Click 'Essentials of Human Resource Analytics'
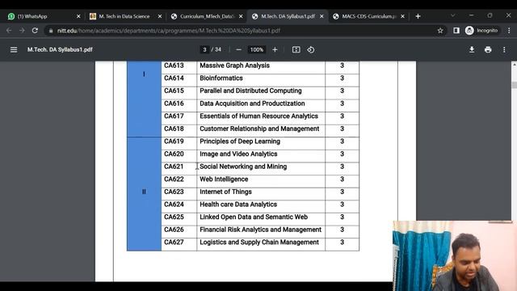 258,116
